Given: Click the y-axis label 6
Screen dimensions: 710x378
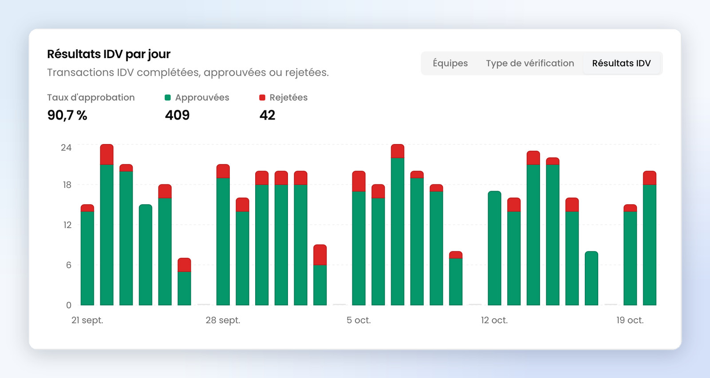Looking at the screenshot, I should click(69, 265).
